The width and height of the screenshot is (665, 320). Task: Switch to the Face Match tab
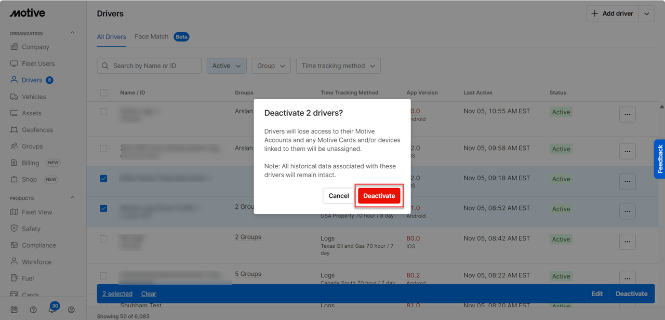pyautogui.click(x=152, y=37)
